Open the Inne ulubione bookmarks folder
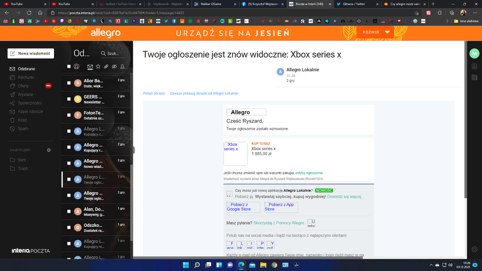Viewport: 482px width, 271px height. click(x=466, y=21)
